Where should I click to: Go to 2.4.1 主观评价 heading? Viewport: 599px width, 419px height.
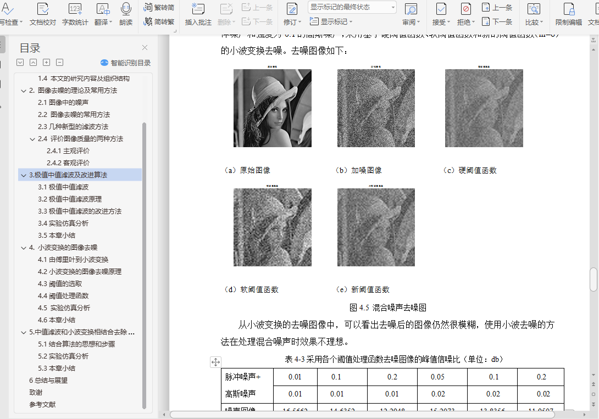[x=68, y=150]
